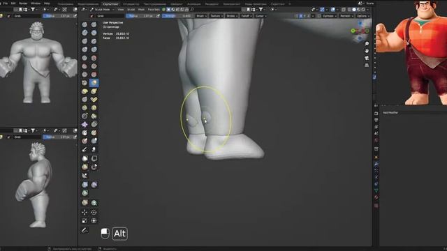Open the Face Sets menu
This screenshot has height=251, width=447.
[154, 10]
